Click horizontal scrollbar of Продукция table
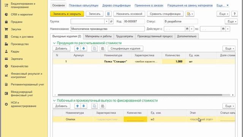Screen dimensions: 243x137 [x=140, y=95]
